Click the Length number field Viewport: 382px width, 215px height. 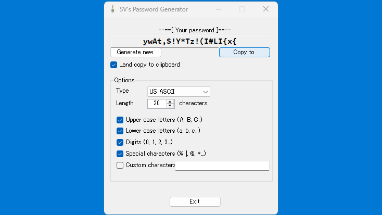[x=157, y=104]
